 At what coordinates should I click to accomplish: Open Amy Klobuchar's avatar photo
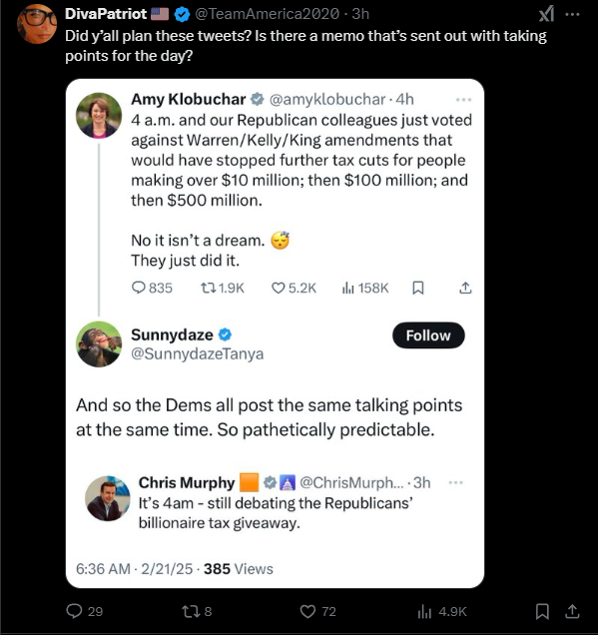click(x=99, y=116)
